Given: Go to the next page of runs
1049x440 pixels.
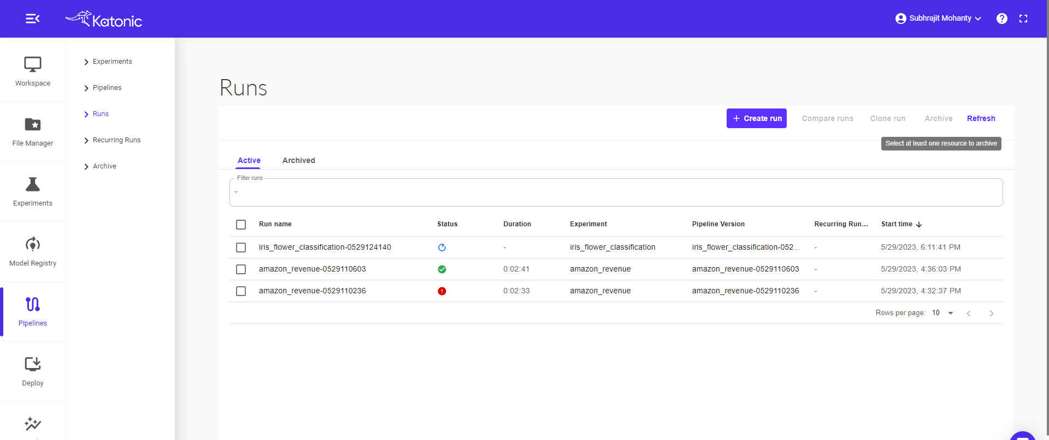Looking at the screenshot, I should (x=992, y=314).
